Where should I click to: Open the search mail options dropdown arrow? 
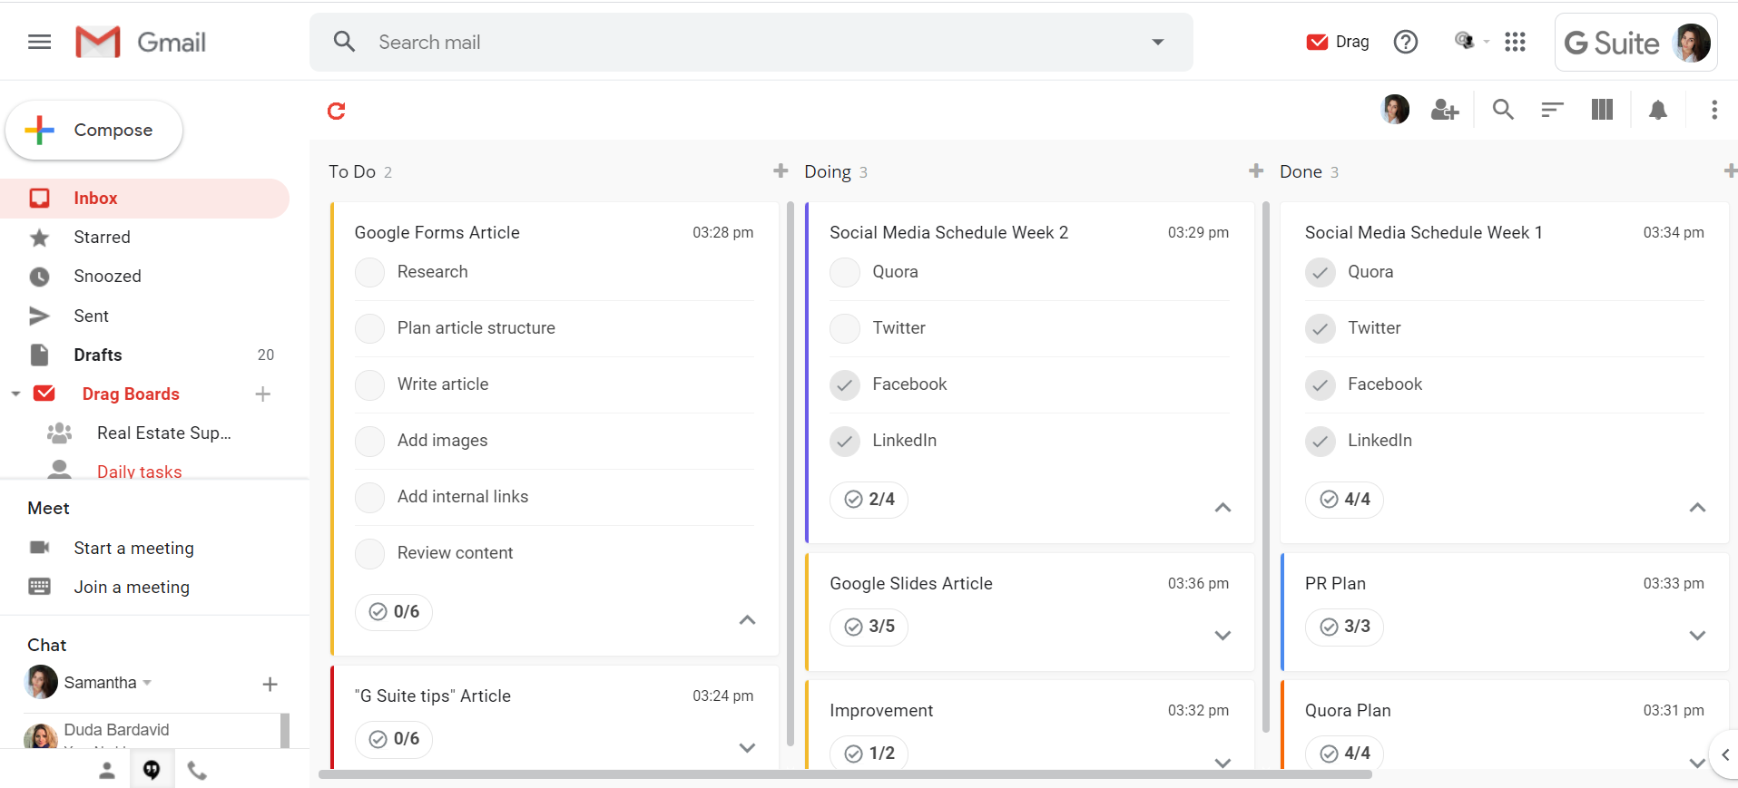click(1157, 42)
